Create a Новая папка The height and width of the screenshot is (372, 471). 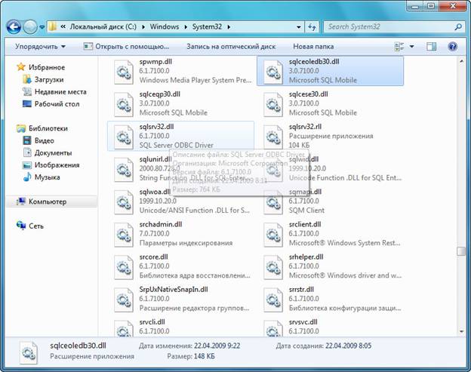(313, 47)
